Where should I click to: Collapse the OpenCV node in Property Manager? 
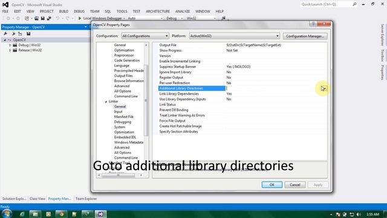pyautogui.click(x=5, y=40)
